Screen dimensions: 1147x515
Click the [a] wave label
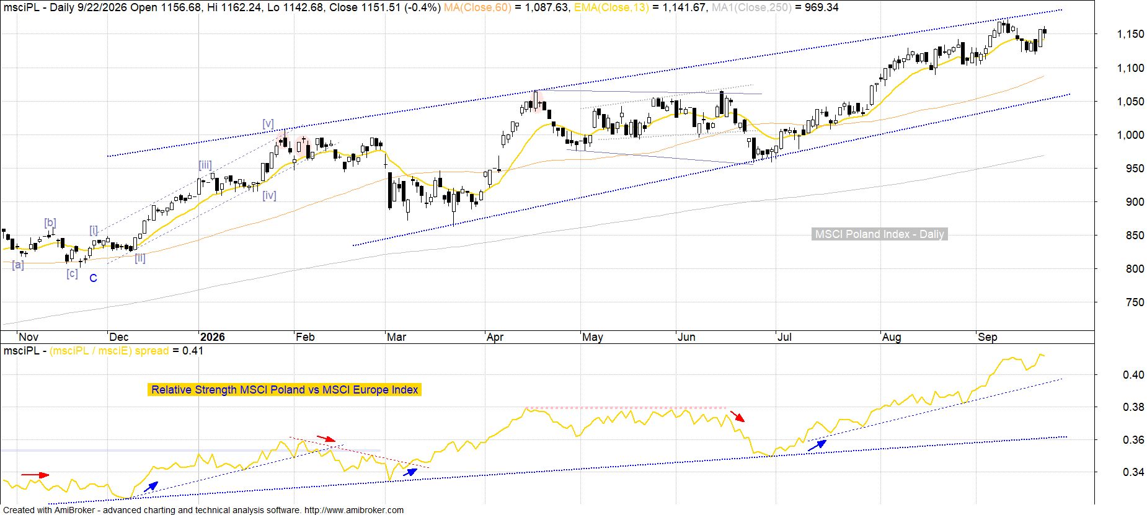tap(18, 265)
